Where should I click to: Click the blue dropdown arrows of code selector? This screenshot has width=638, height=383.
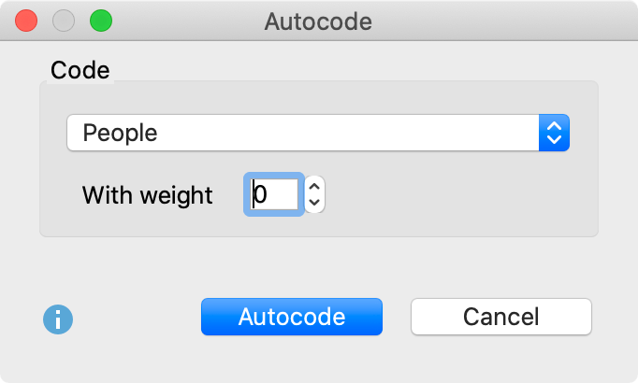click(554, 133)
